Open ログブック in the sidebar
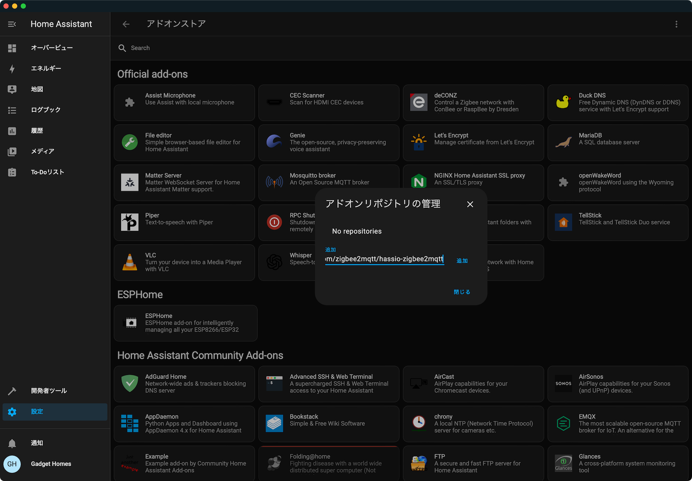 [x=55, y=110]
